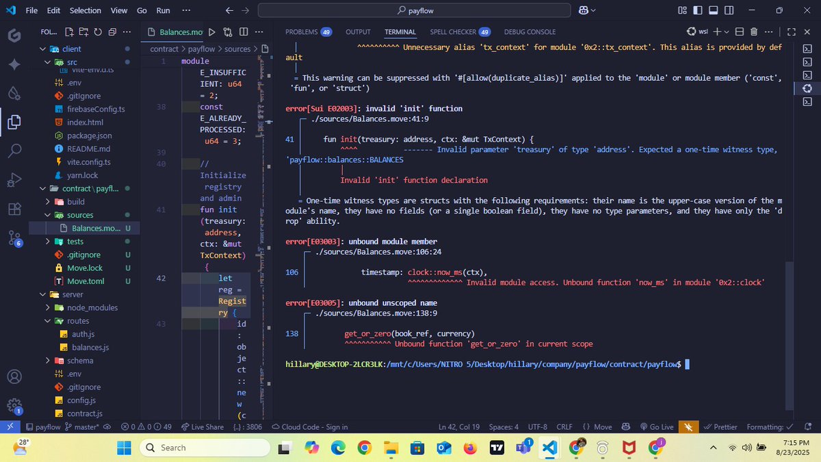Expand the tests folder

coord(48,242)
